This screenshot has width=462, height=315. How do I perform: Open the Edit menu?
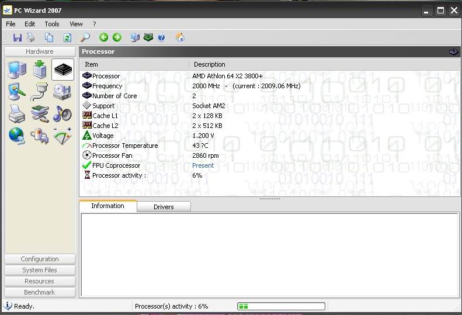[30, 24]
